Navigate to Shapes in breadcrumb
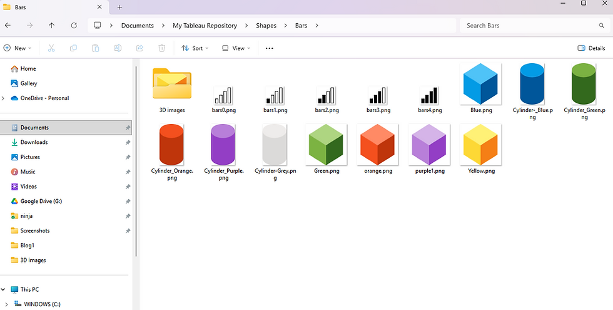The image size is (613, 310). click(x=266, y=26)
